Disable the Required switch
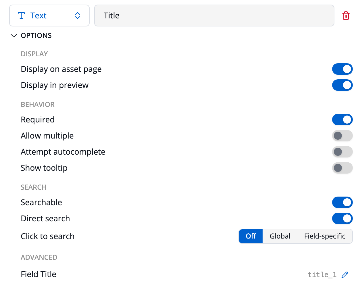362x292 pixels. [342, 120]
